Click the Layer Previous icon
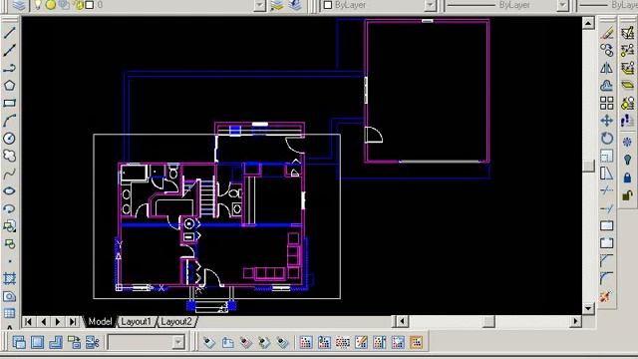This screenshot has width=638, height=359. pos(295,5)
